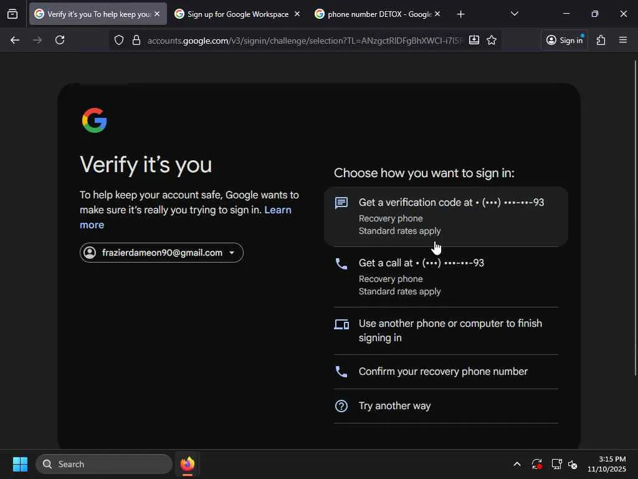Click the muted volume tray icon
This screenshot has width=638, height=479.
pyautogui.click(x=573, y=464)
